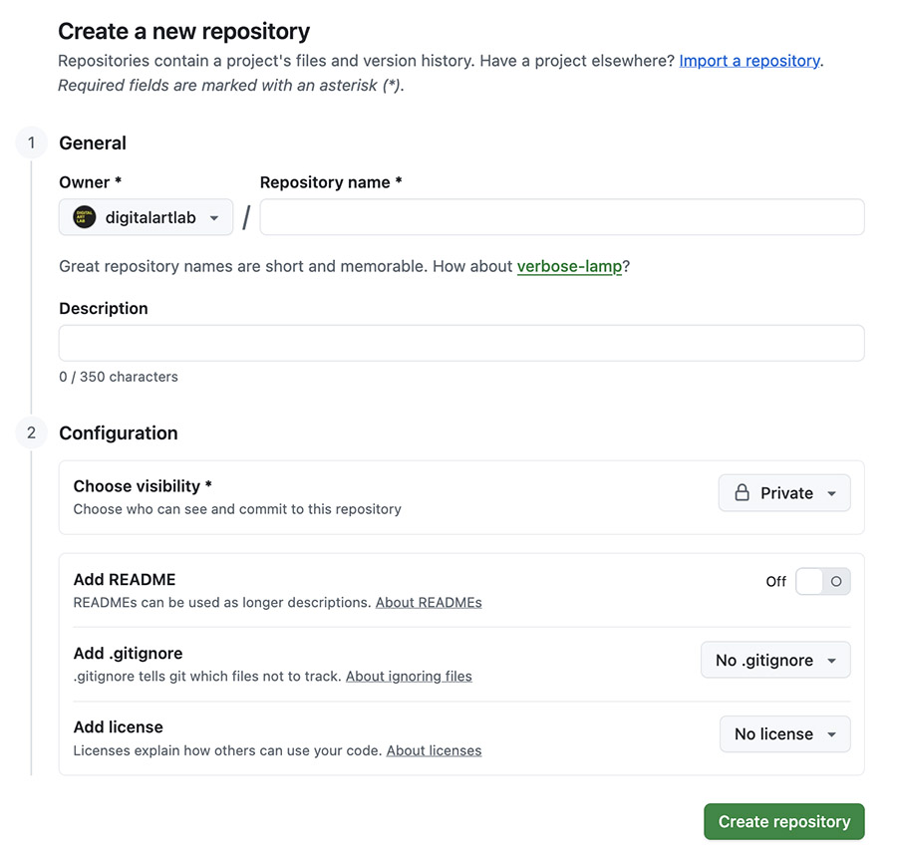Toggle the Add README switch on
Viewport: 897px width, 855px height.
822,582
